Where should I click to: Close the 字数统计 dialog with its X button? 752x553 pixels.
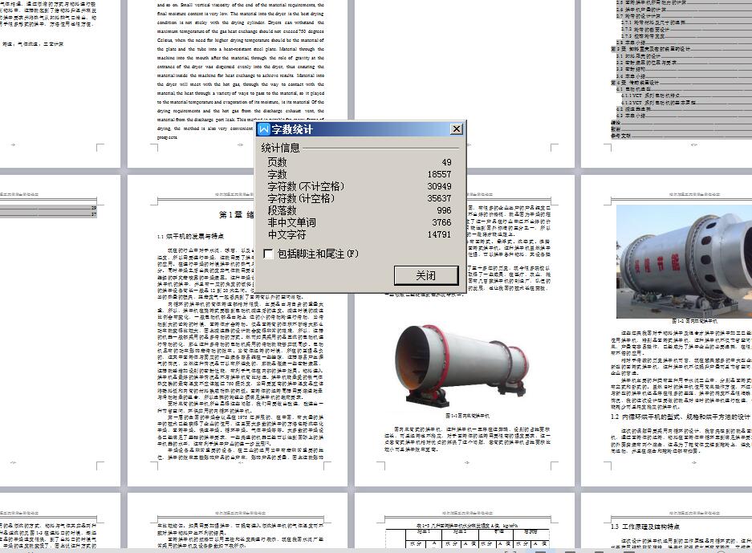(x=457, y=128)
